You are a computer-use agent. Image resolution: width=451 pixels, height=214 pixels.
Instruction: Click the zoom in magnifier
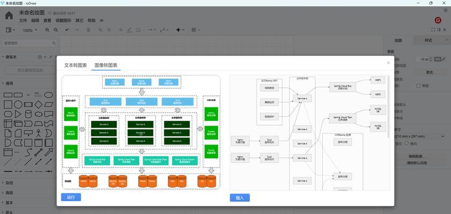(x=47, y=30)
